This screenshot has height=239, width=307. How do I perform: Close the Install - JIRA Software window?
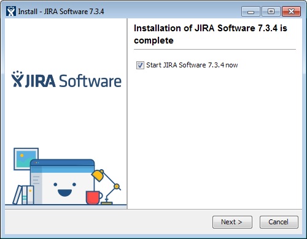(x=291, y=11)
